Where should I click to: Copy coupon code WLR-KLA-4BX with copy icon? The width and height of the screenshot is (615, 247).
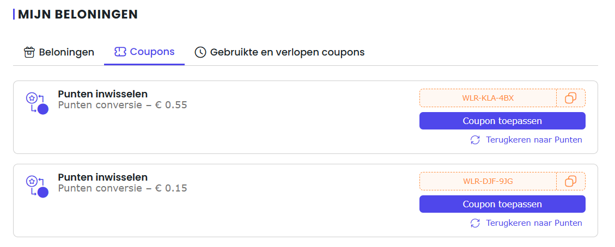(571, 98)
